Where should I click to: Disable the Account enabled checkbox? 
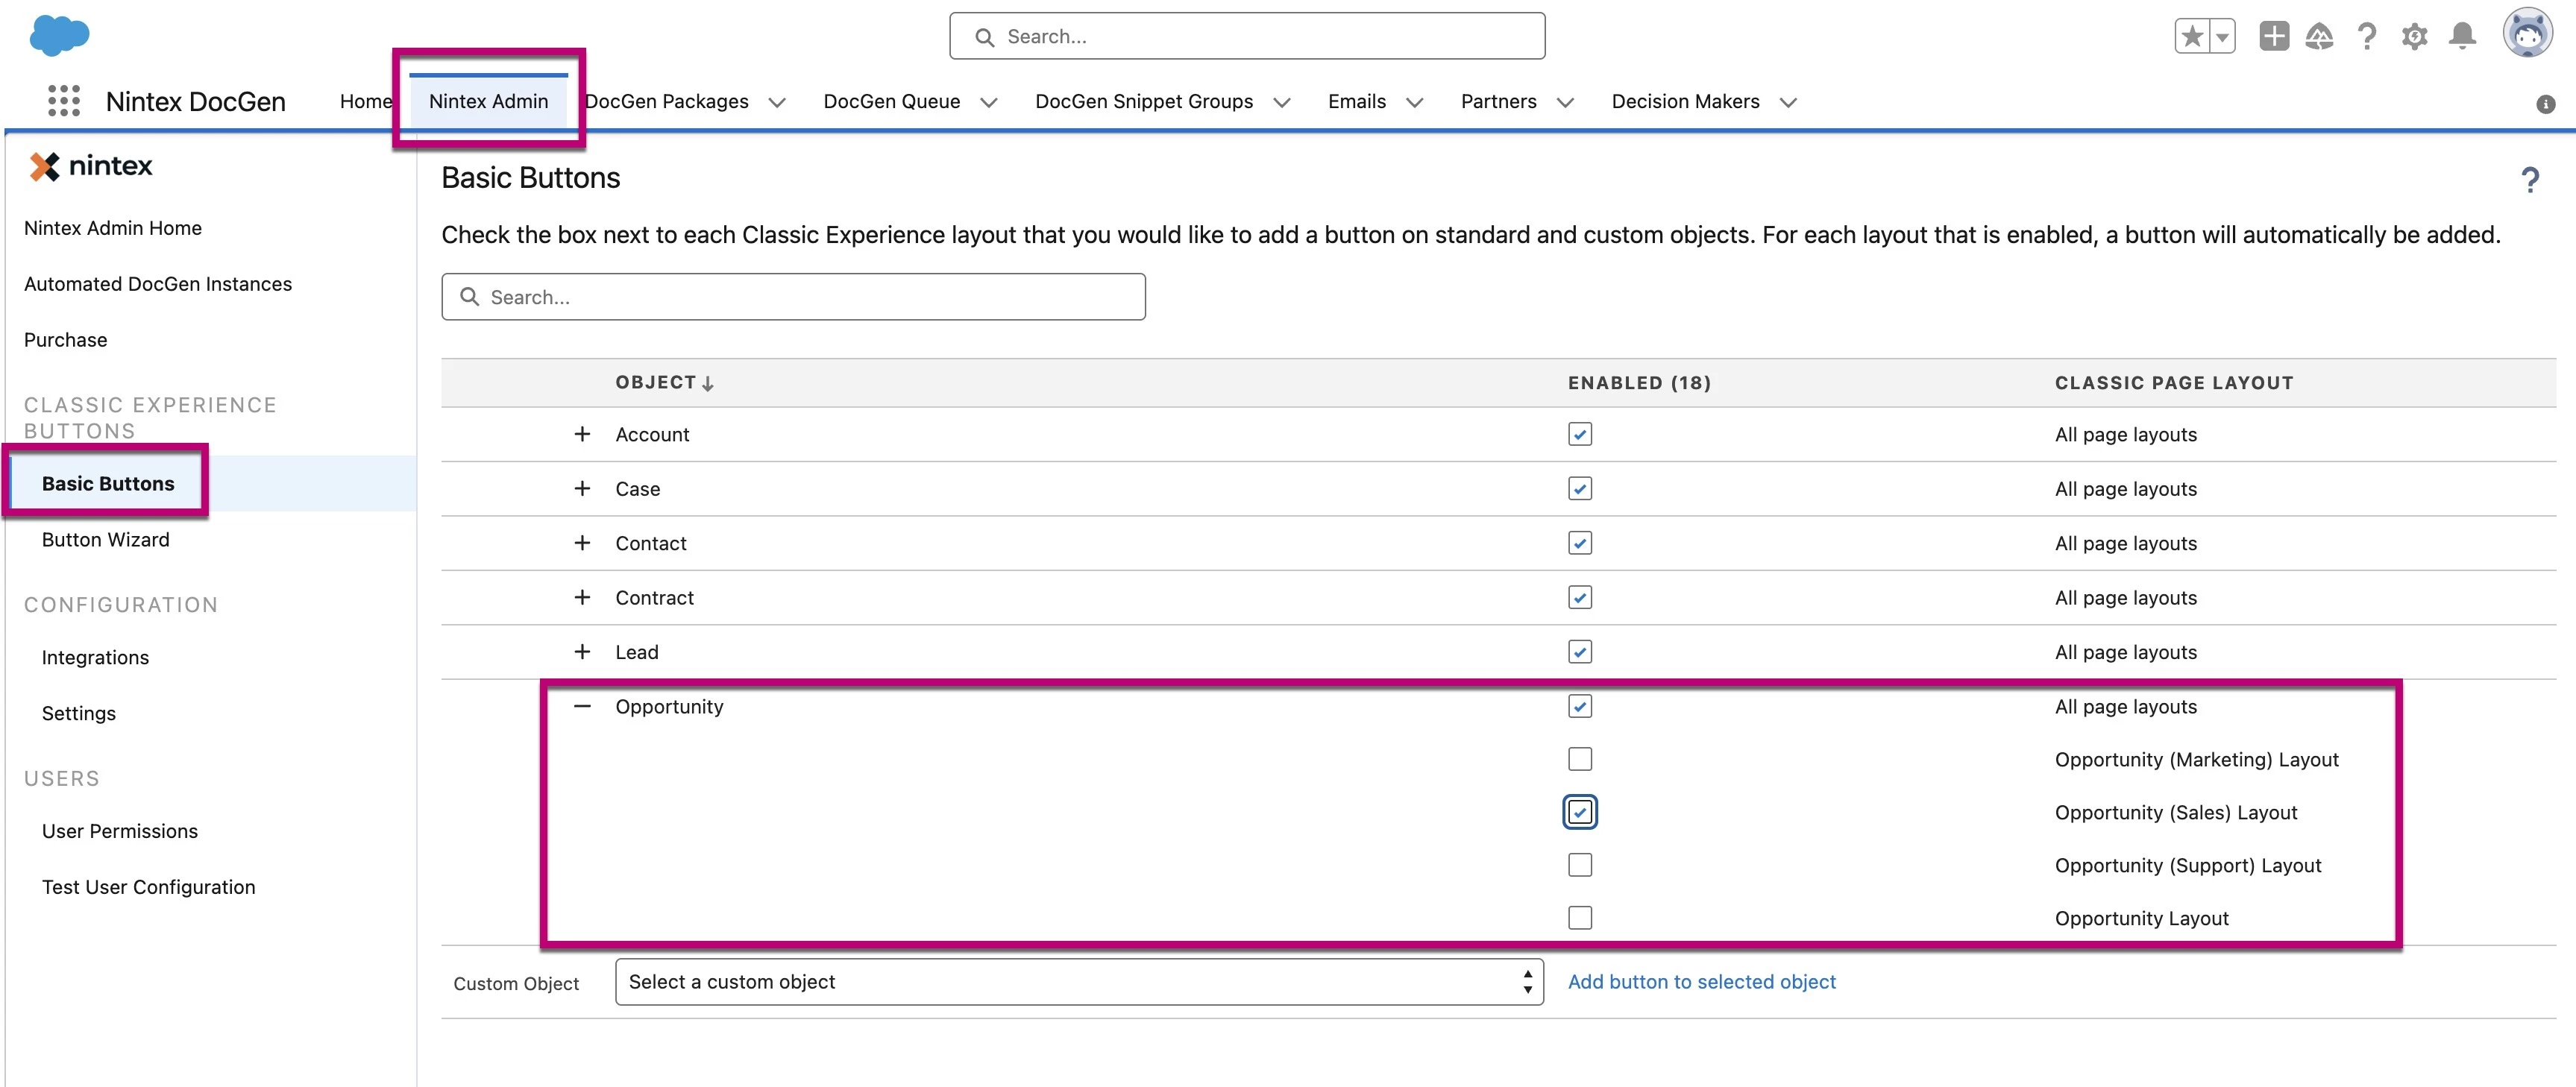(1579, 435)
